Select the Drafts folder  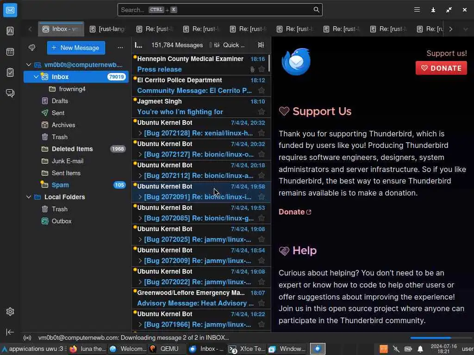coord(76,101)
